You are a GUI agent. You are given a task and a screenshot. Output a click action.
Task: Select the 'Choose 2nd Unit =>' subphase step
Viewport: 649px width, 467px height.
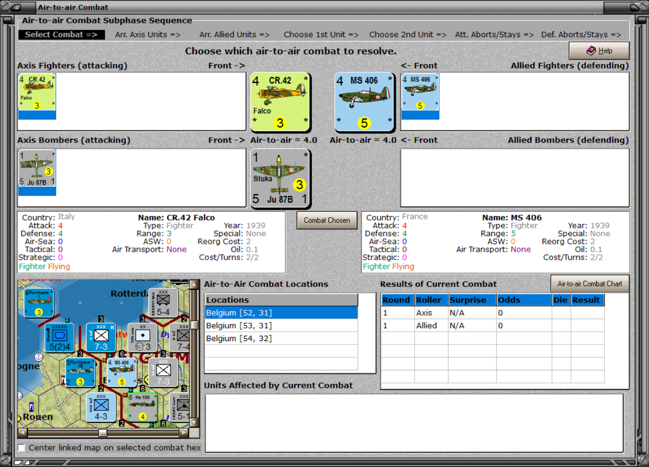[408, 35]
